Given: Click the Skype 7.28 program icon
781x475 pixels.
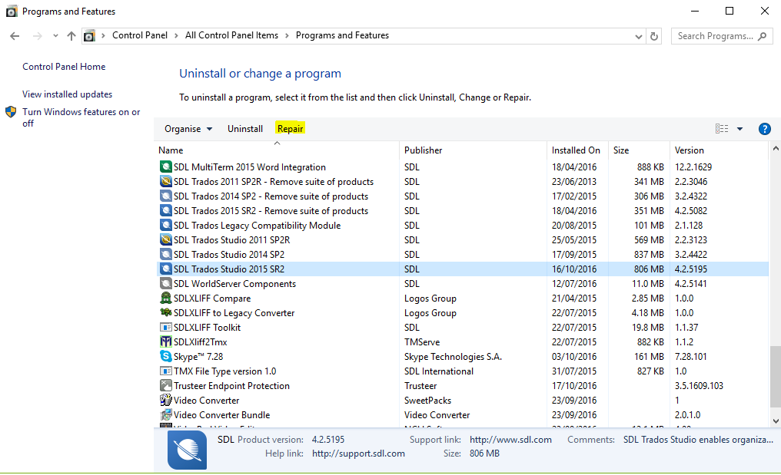Looking at the screenshot, I should [166, 357].
